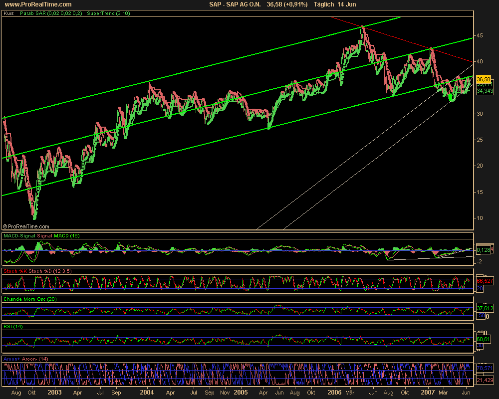Click the yellow 36,58 current price tag
Image resolution: width=499 pixels, height=399 pixels.
coord(484,79)
